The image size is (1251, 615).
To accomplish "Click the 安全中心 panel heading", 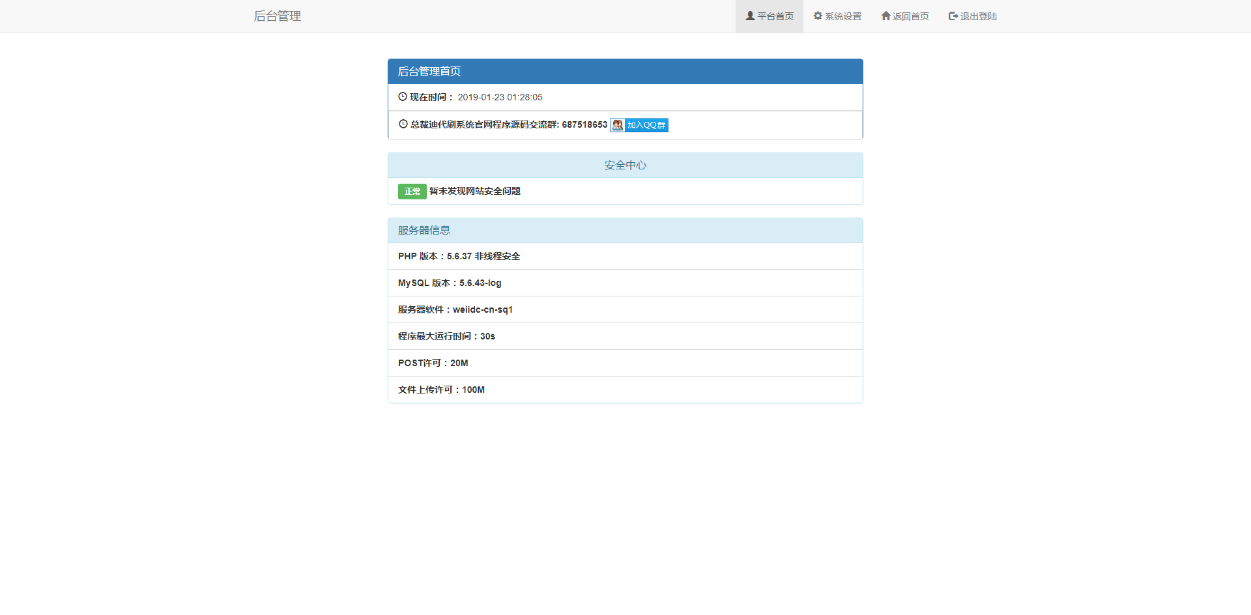I will coord(625,165).
